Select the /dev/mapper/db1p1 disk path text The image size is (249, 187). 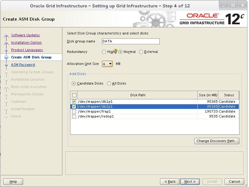click(95, 101)
